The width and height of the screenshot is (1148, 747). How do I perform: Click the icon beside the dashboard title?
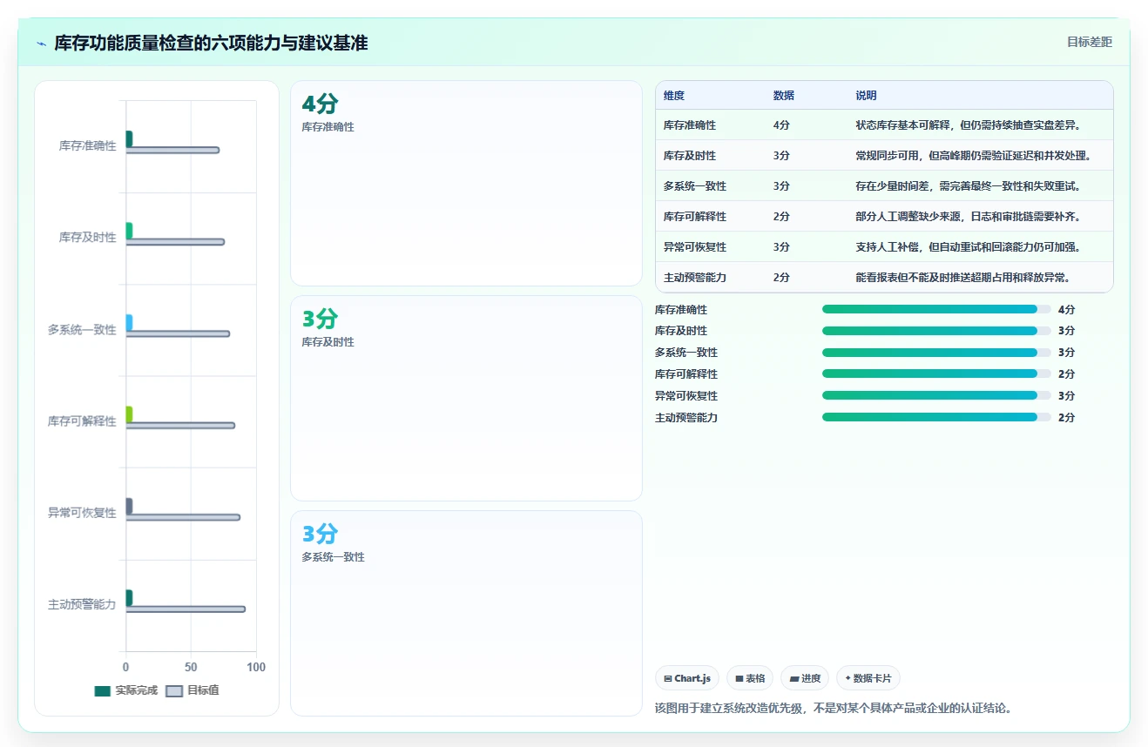pyautogui.click(x=42, y=44)
